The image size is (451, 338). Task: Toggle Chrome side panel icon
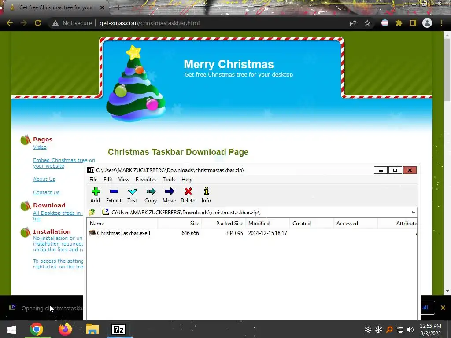tap(413, 23)
